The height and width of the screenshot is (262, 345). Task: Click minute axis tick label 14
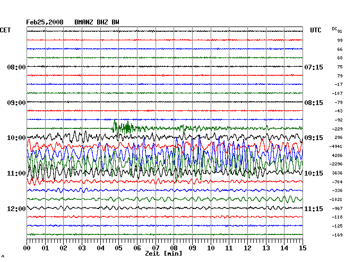[284, 248]
